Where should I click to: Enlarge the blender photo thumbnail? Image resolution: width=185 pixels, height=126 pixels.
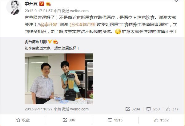pos(59,79)
